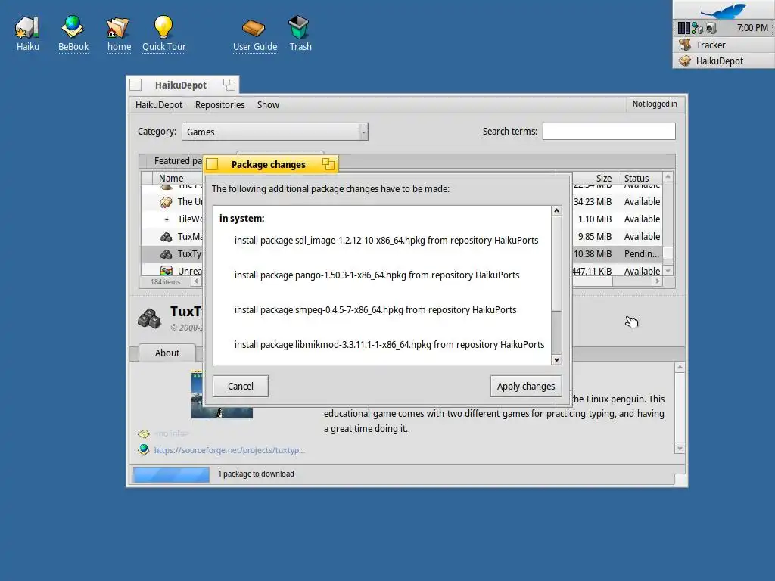775x581 pixels.
Task: Click the zoom button of Package changes dialog
Action: coord(328,164)
